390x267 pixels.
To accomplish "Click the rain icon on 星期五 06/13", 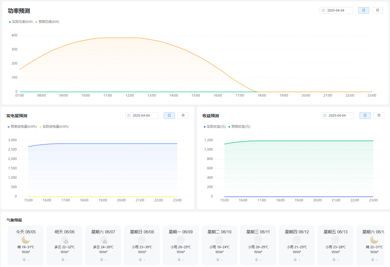I will pos(335,240).
